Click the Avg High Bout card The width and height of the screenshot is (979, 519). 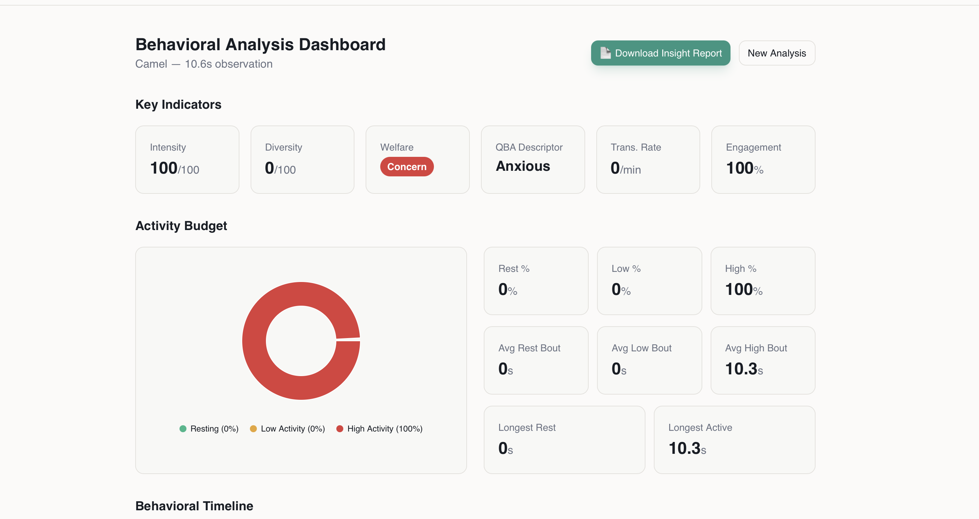coord(762,360)
